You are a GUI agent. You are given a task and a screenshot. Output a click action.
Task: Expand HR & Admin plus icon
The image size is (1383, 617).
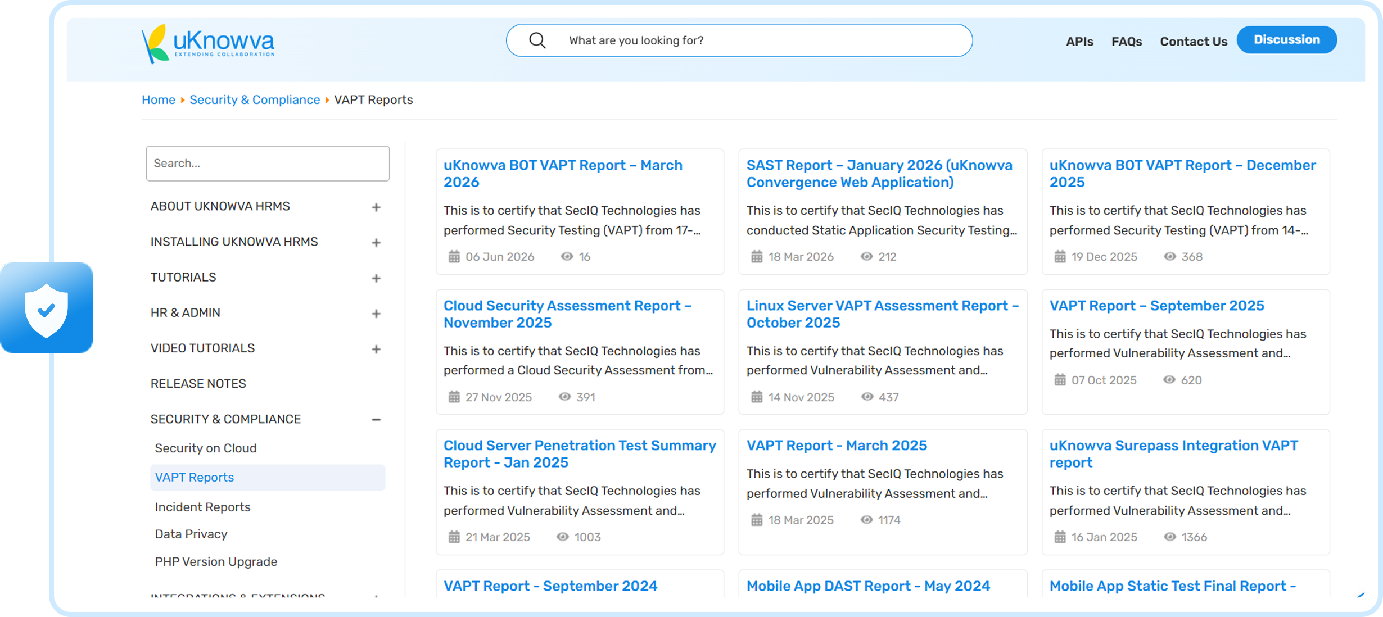pos(376,314)
